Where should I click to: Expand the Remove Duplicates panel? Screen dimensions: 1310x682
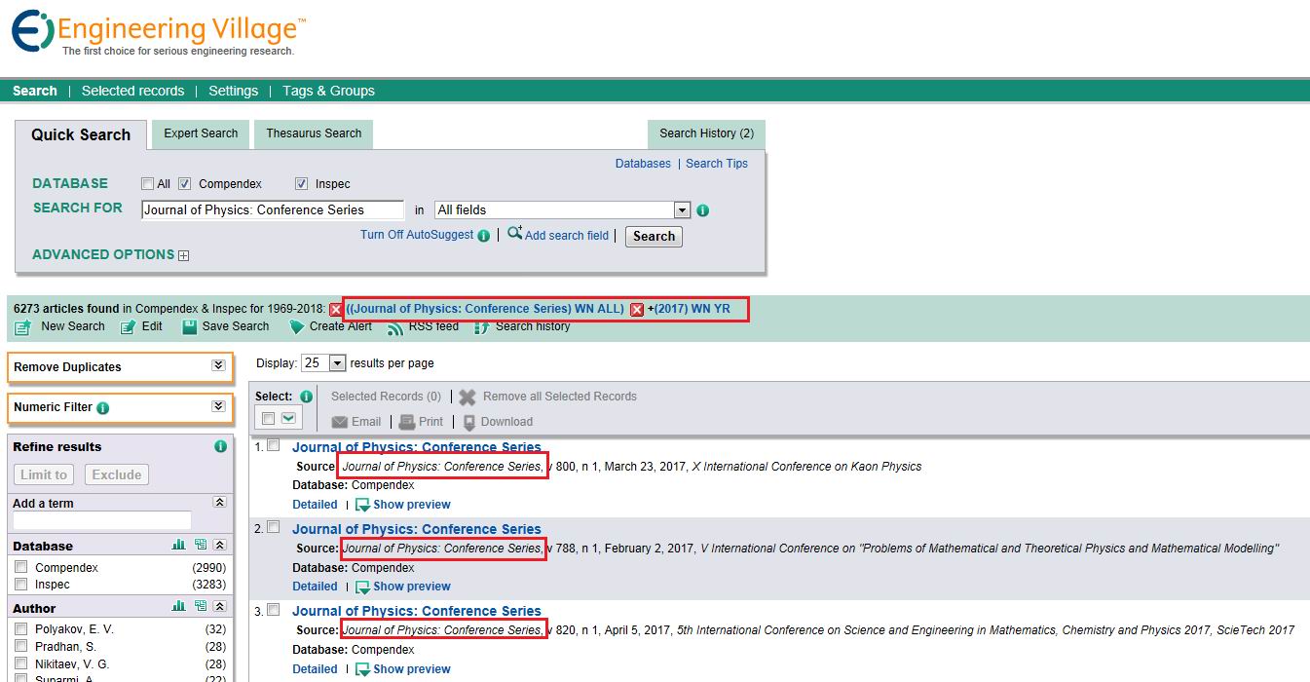218,366
